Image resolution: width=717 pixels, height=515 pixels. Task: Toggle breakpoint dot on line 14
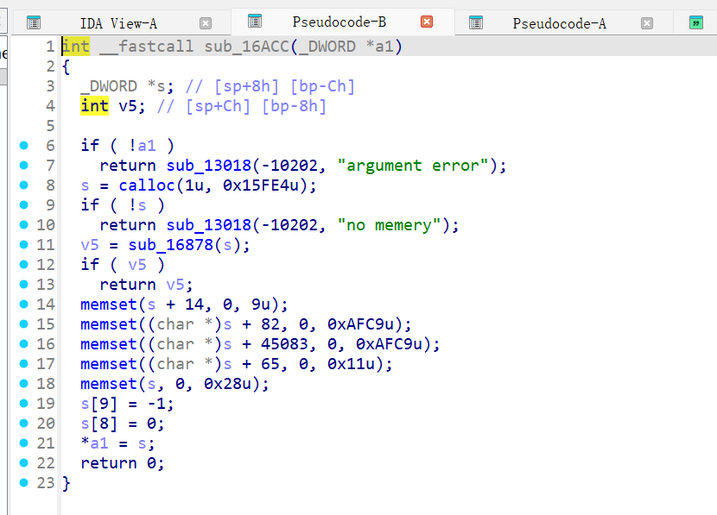[x=24, y=305]
